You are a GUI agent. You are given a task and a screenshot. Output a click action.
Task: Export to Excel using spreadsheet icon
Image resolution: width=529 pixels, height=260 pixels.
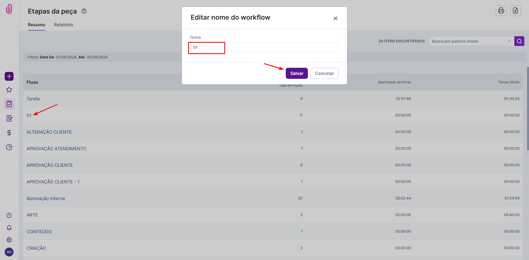515,11
